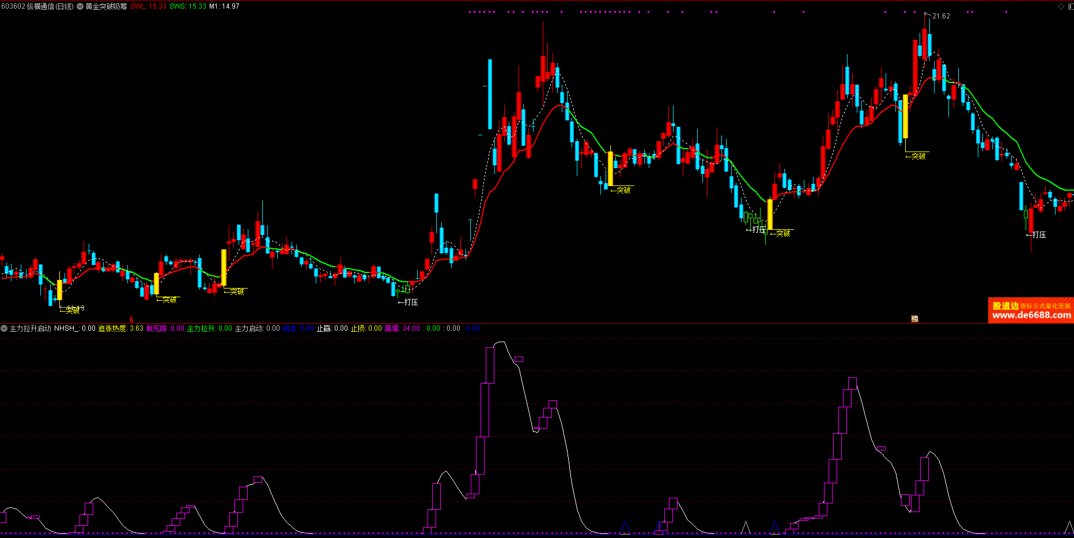Screen dimensions: 1074x538
Task: Select the 主力拉升 green indicator label
Action: tap(201, 328)
